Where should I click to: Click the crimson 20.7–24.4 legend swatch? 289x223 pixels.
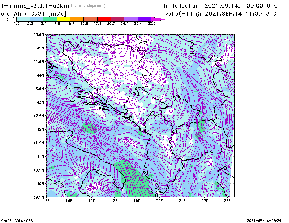point(117,19)
